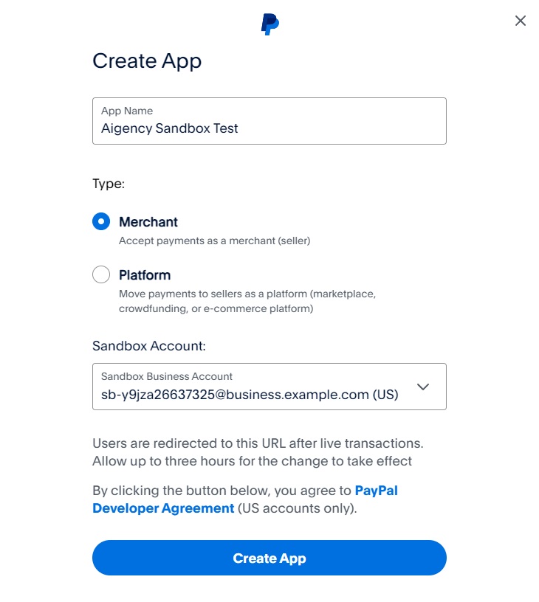539x602 pixels.
Task: Click the Create App heading
Action: click(147, 60)
